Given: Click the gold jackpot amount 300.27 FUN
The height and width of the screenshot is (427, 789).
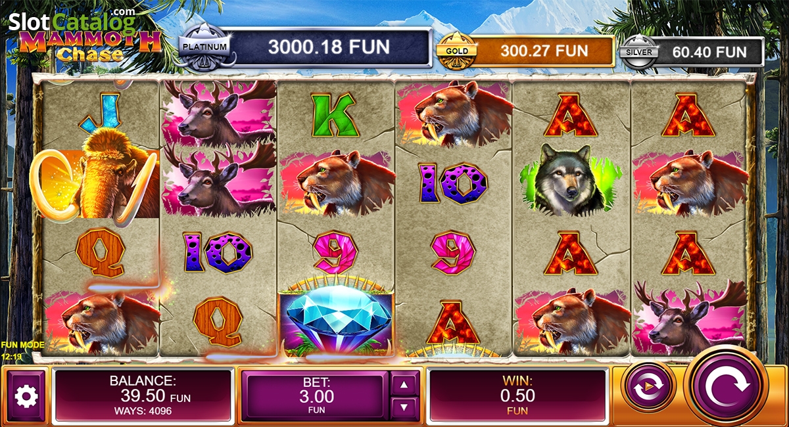Looking at the screenshot, I should coord(544,51).
